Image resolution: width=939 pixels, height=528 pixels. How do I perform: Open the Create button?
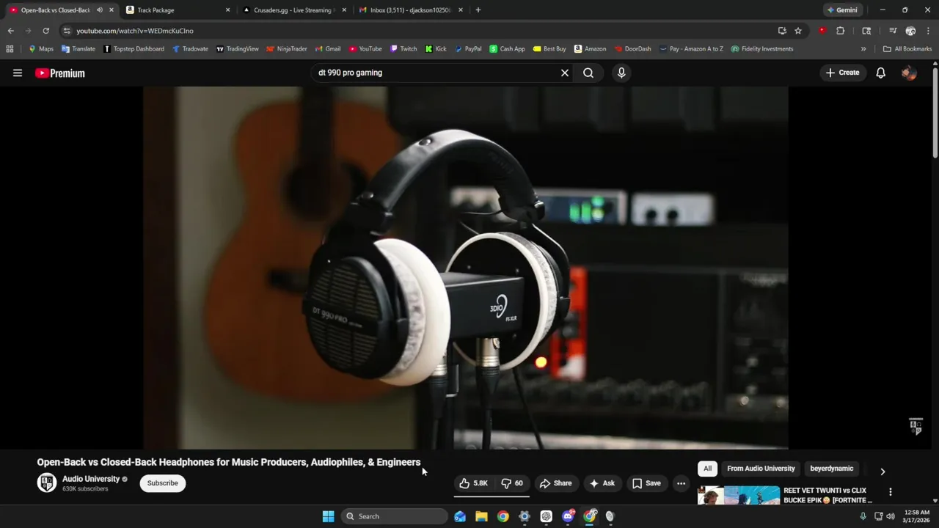coord(842,73)
